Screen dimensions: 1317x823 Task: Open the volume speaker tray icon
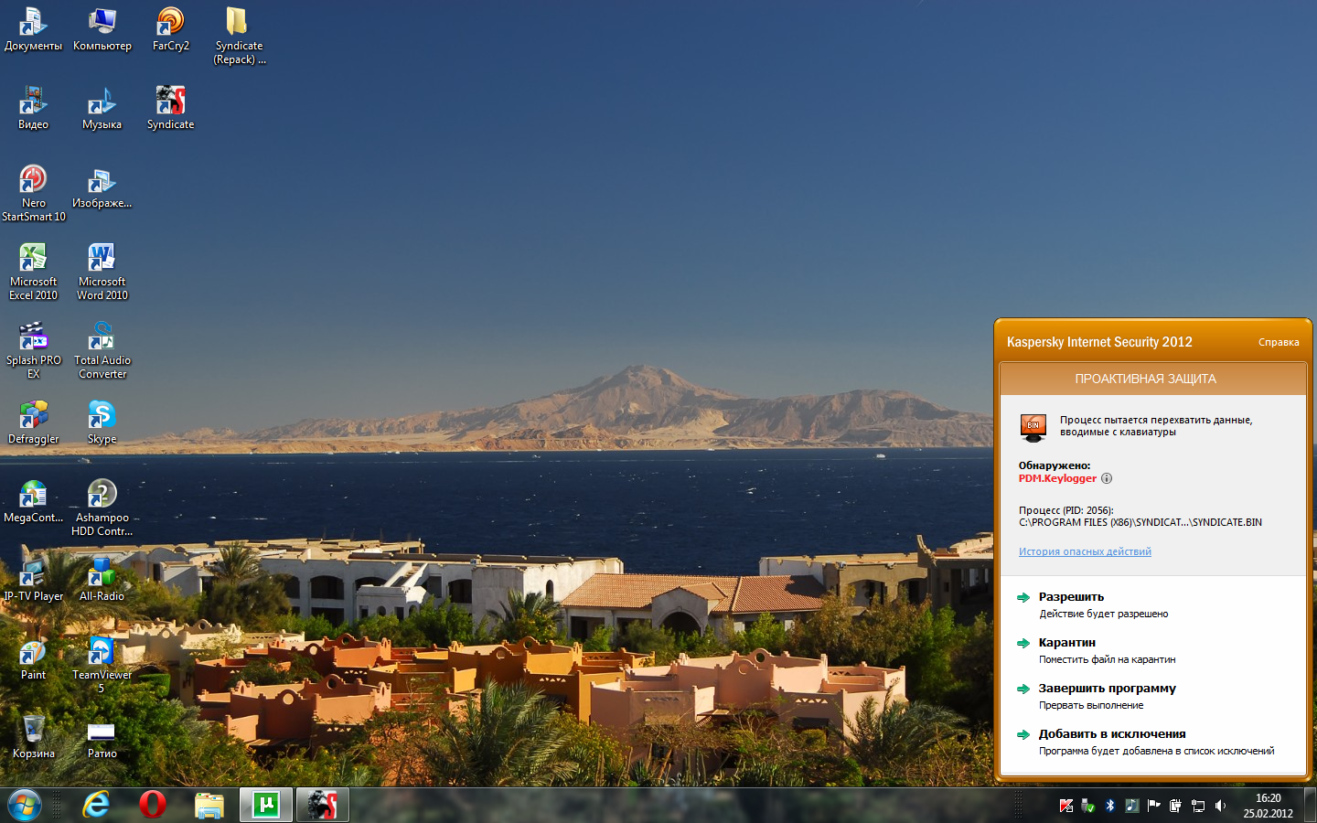click(1220, 806)
